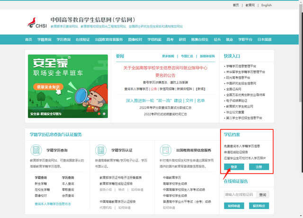
Task: Open the 来华留学生学籍学历管理平台 quick link
Action: [246, 72]
